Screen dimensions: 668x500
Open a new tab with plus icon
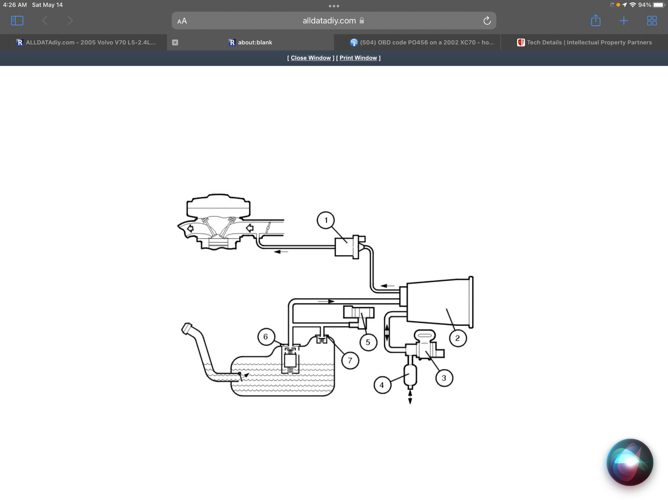[624, 21]
